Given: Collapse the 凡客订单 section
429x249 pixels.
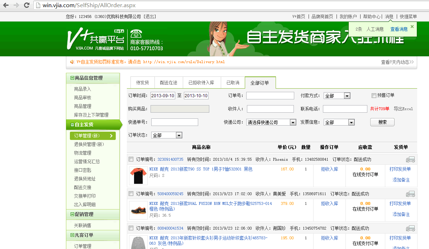Looking at the screenshot, I should (72, 235).
